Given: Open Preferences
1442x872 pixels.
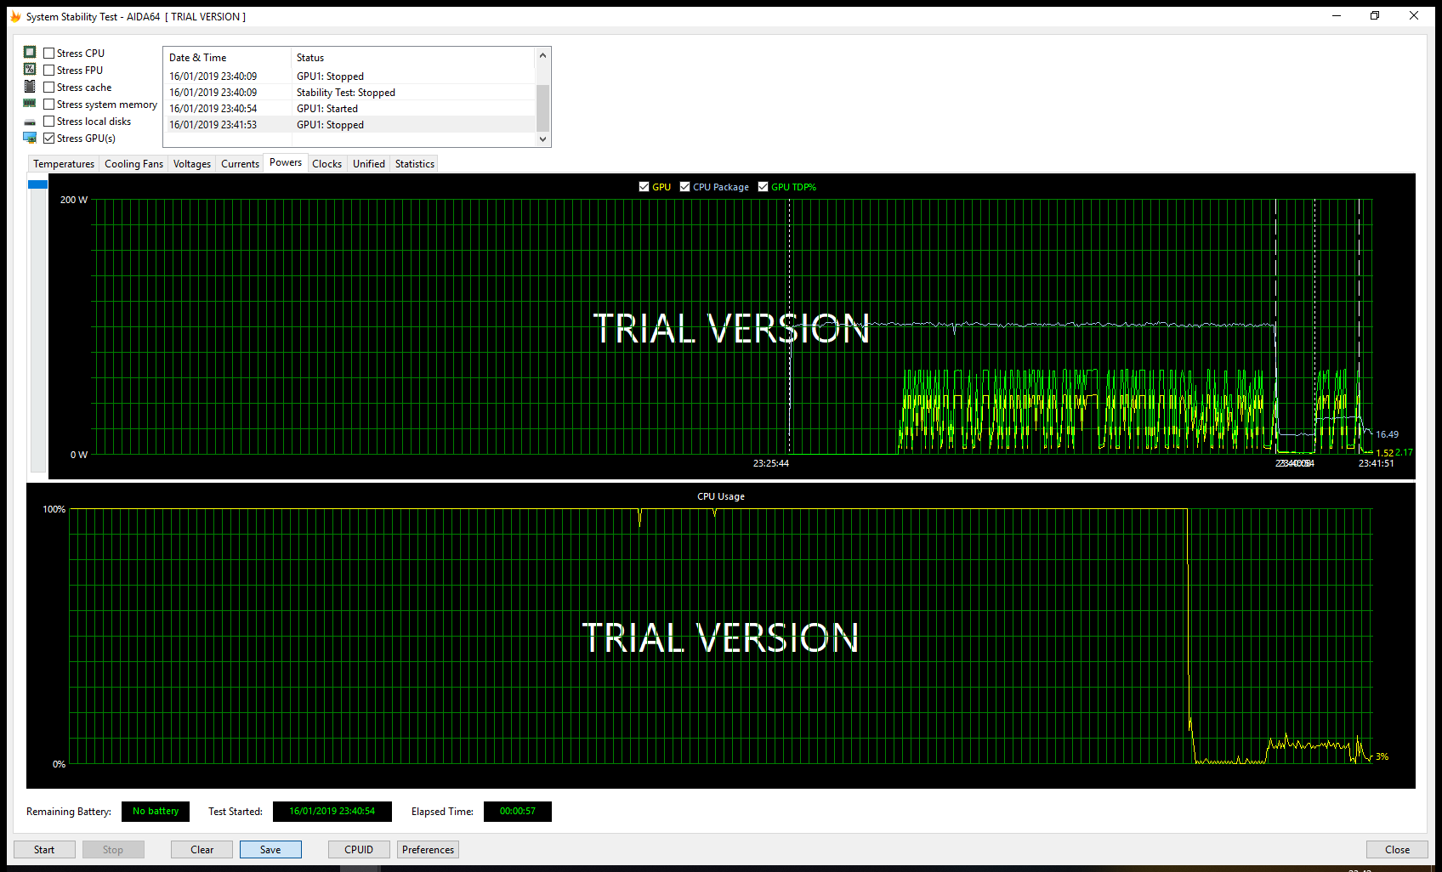Looking at the screenshot, I should coord(428,849).
